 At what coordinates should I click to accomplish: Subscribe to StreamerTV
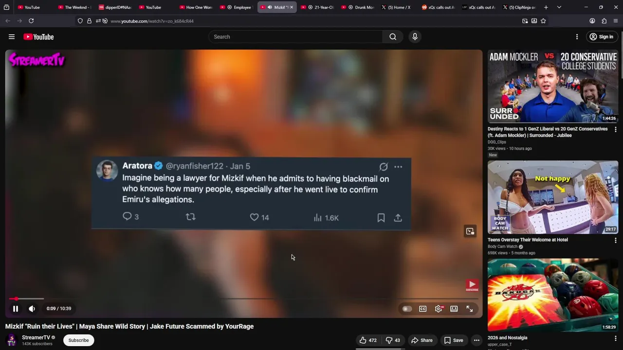(x=78, y=340)
